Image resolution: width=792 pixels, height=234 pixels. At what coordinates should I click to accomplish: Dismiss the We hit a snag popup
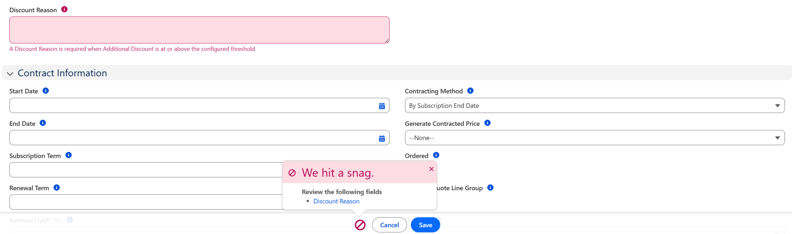[x=431, y=169]
